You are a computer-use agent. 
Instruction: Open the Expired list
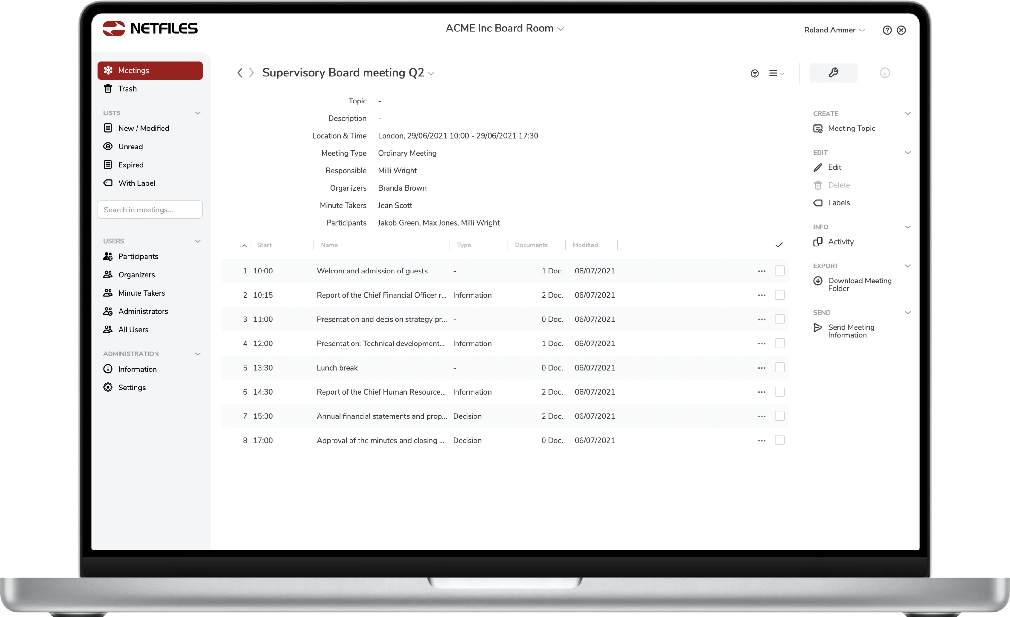coord(123,165)
